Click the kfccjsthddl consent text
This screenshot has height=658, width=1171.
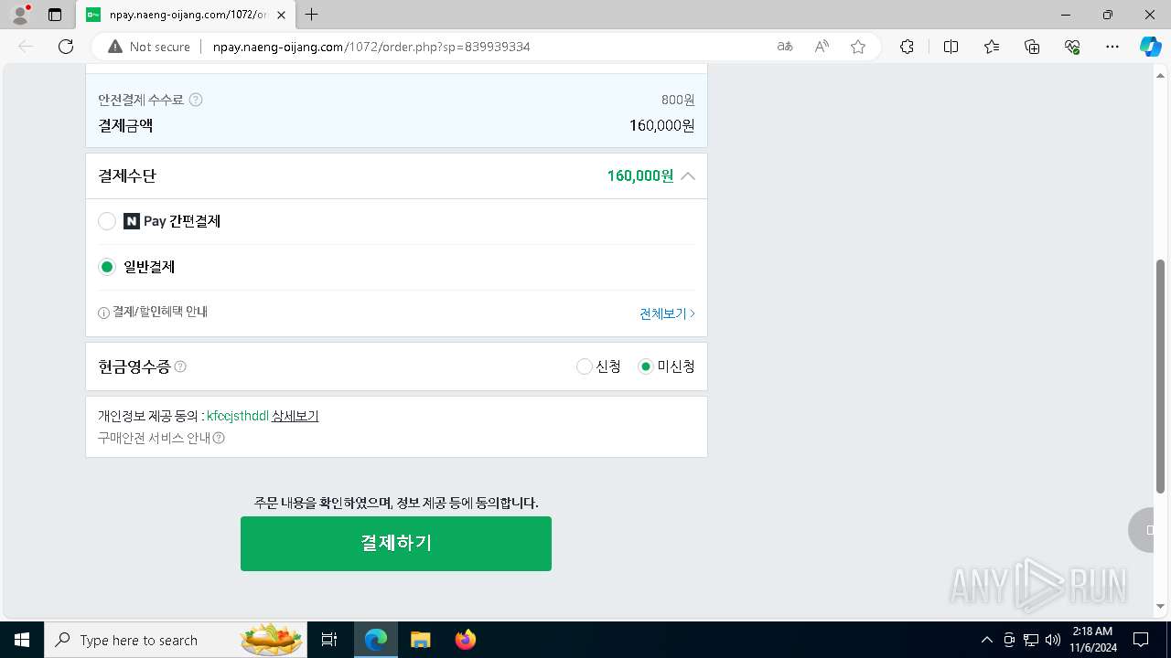pos(238,416)
